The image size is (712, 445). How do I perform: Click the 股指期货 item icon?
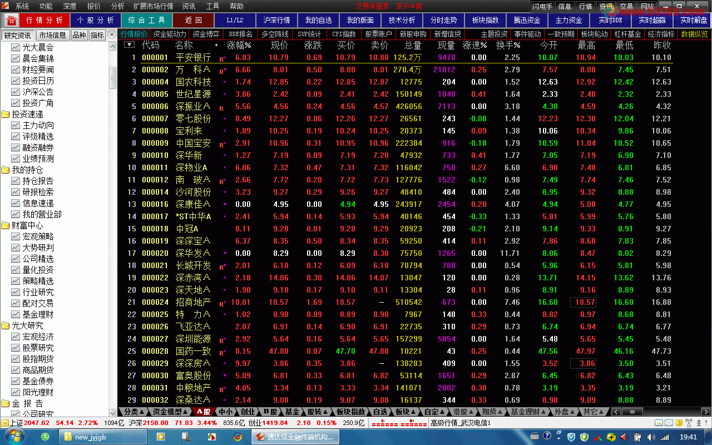(x=16, y=359)
